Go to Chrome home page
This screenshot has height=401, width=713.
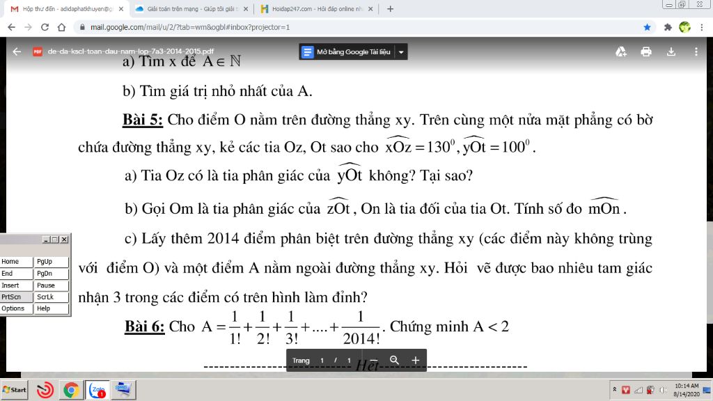coord(61,27)
